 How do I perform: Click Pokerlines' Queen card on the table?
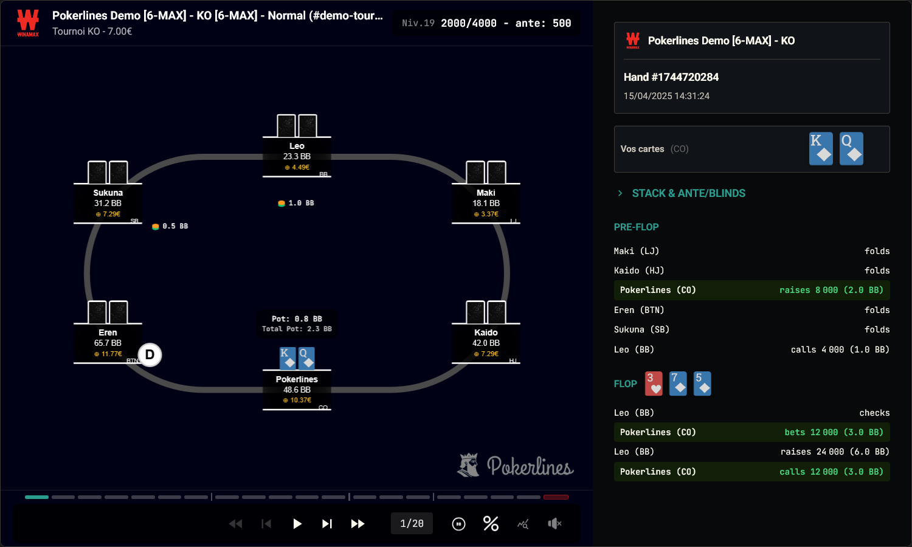306,358
